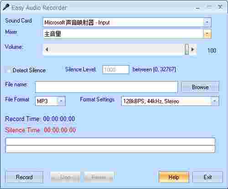Enable the Detect Silence checkbox
The height and width of the screenshot is (189, 228).
pyautogui.click(x=8, y=70)
